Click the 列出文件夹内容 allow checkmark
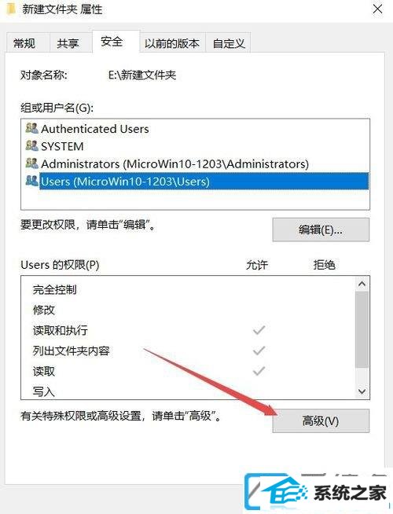Image resolution: width=393 pixels, height=514 pixels. pyautogui.click(x=259, y=351)
